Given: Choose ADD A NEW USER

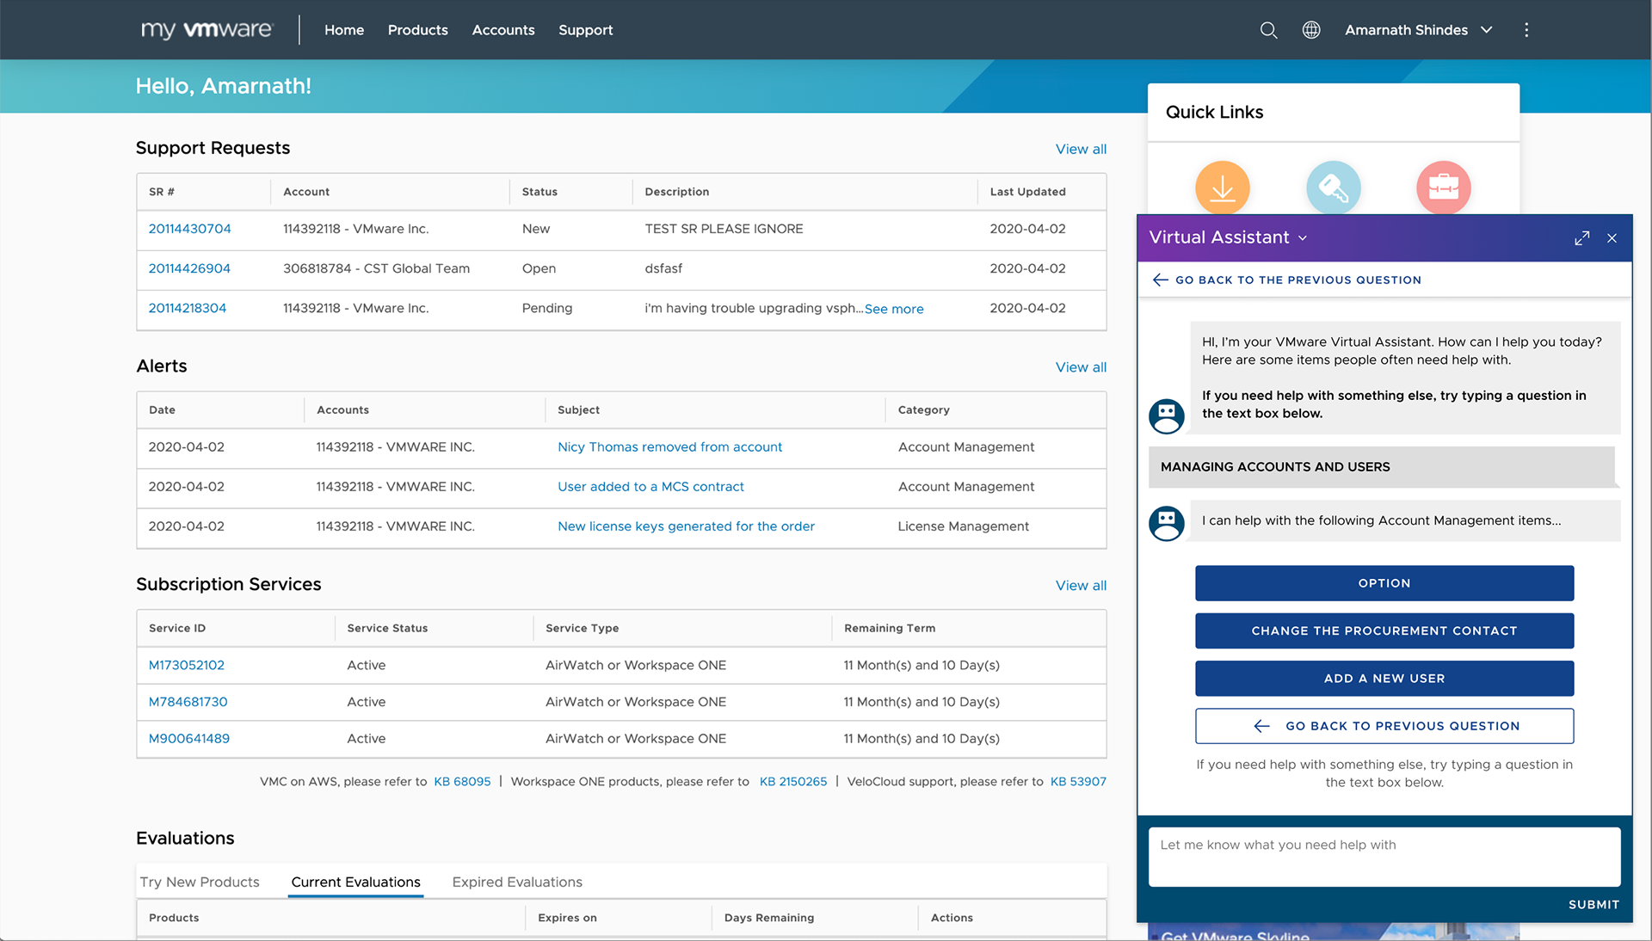Looking at the screenshot, I should (1384, 679).
